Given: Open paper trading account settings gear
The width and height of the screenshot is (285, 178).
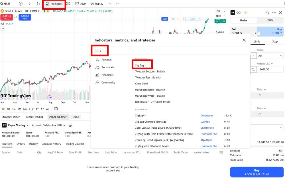Looking at the screenshot, I should pyautogui.click(x=70, y=125).
